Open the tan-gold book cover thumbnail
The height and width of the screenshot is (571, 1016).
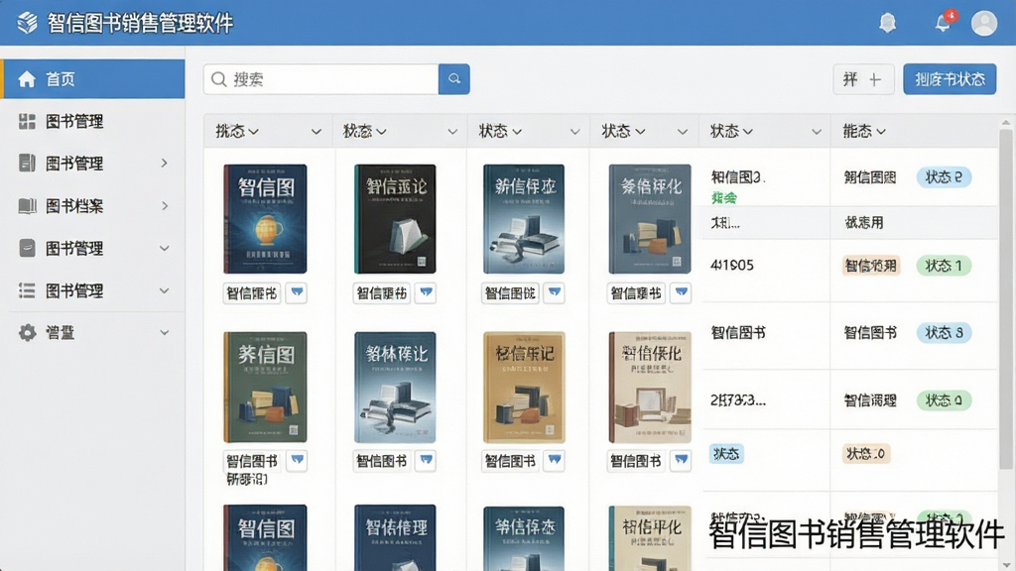524,388
